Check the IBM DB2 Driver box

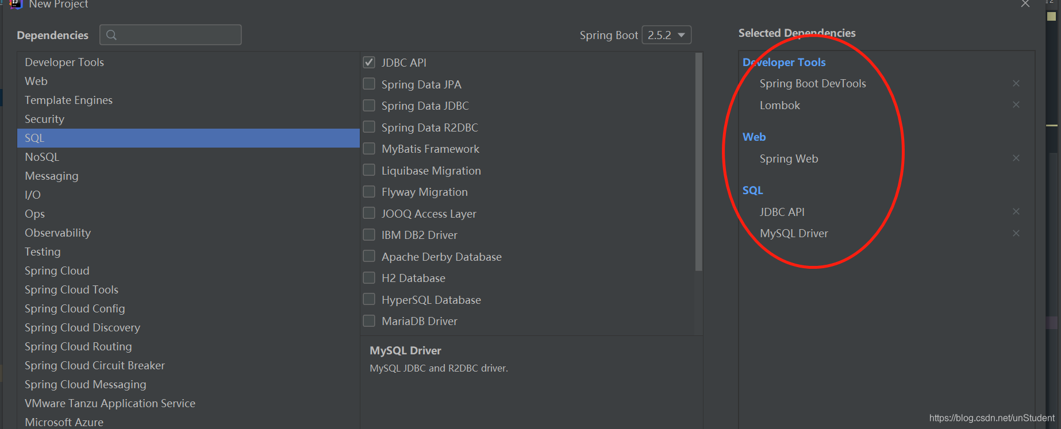pyautogui.click(x=369, y=234)
